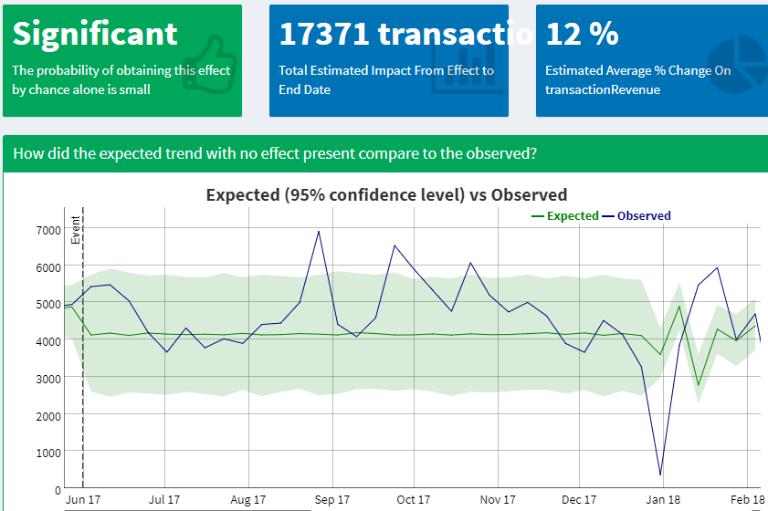The image size is (768, 511).
Task: Click the Total Estimated Impact description text
Action: pyautogui.click(x=386, y=79)
